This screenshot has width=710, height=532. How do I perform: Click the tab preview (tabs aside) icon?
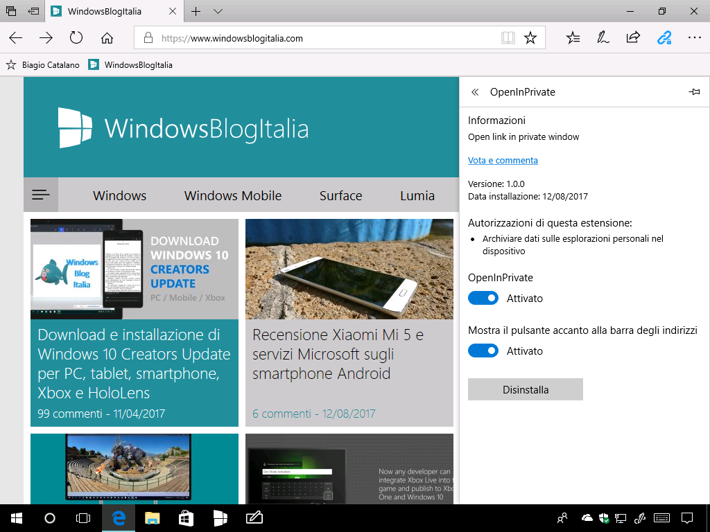click(x=11, y=11)
